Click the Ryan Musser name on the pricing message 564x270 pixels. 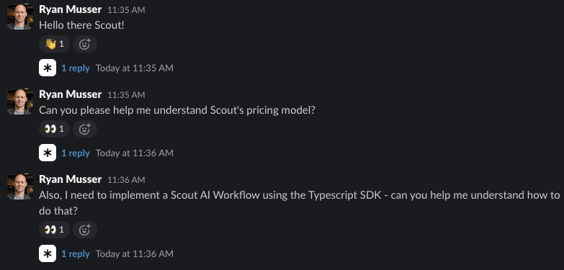coord(70,94)
